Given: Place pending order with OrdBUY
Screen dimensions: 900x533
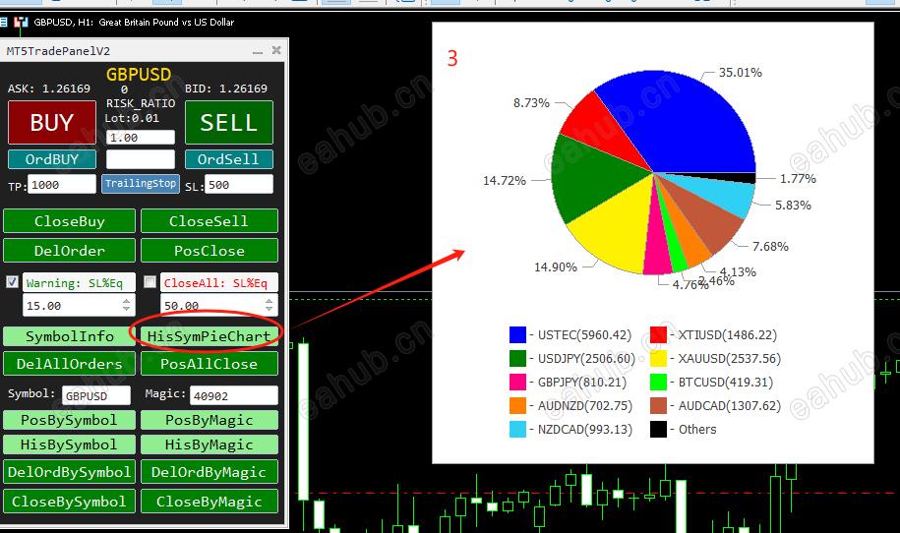Looking at the screenshot, I should click(x=52, y=159).
